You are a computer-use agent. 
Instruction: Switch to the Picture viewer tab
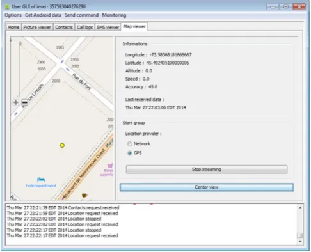pos(37,28)
